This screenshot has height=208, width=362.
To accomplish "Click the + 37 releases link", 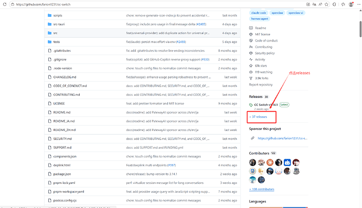I will pyautogui.click(x=258, y=117).
